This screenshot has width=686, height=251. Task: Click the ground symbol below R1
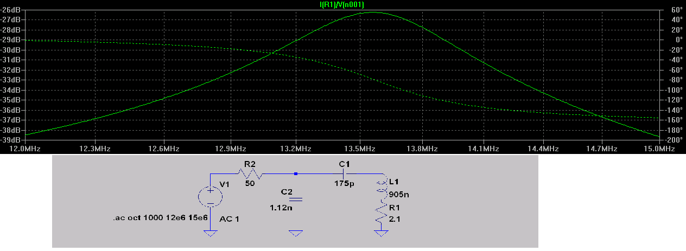381,233
